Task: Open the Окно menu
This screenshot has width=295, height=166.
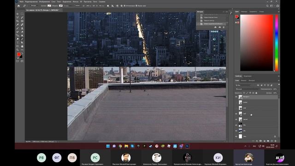Action: tap(95, 2)
